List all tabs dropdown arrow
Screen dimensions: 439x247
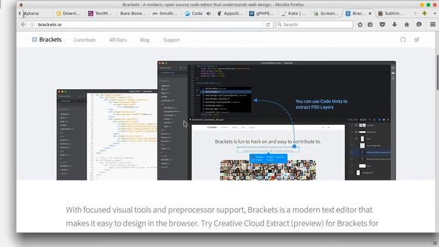pyautogui.click(x=435, y=13)
